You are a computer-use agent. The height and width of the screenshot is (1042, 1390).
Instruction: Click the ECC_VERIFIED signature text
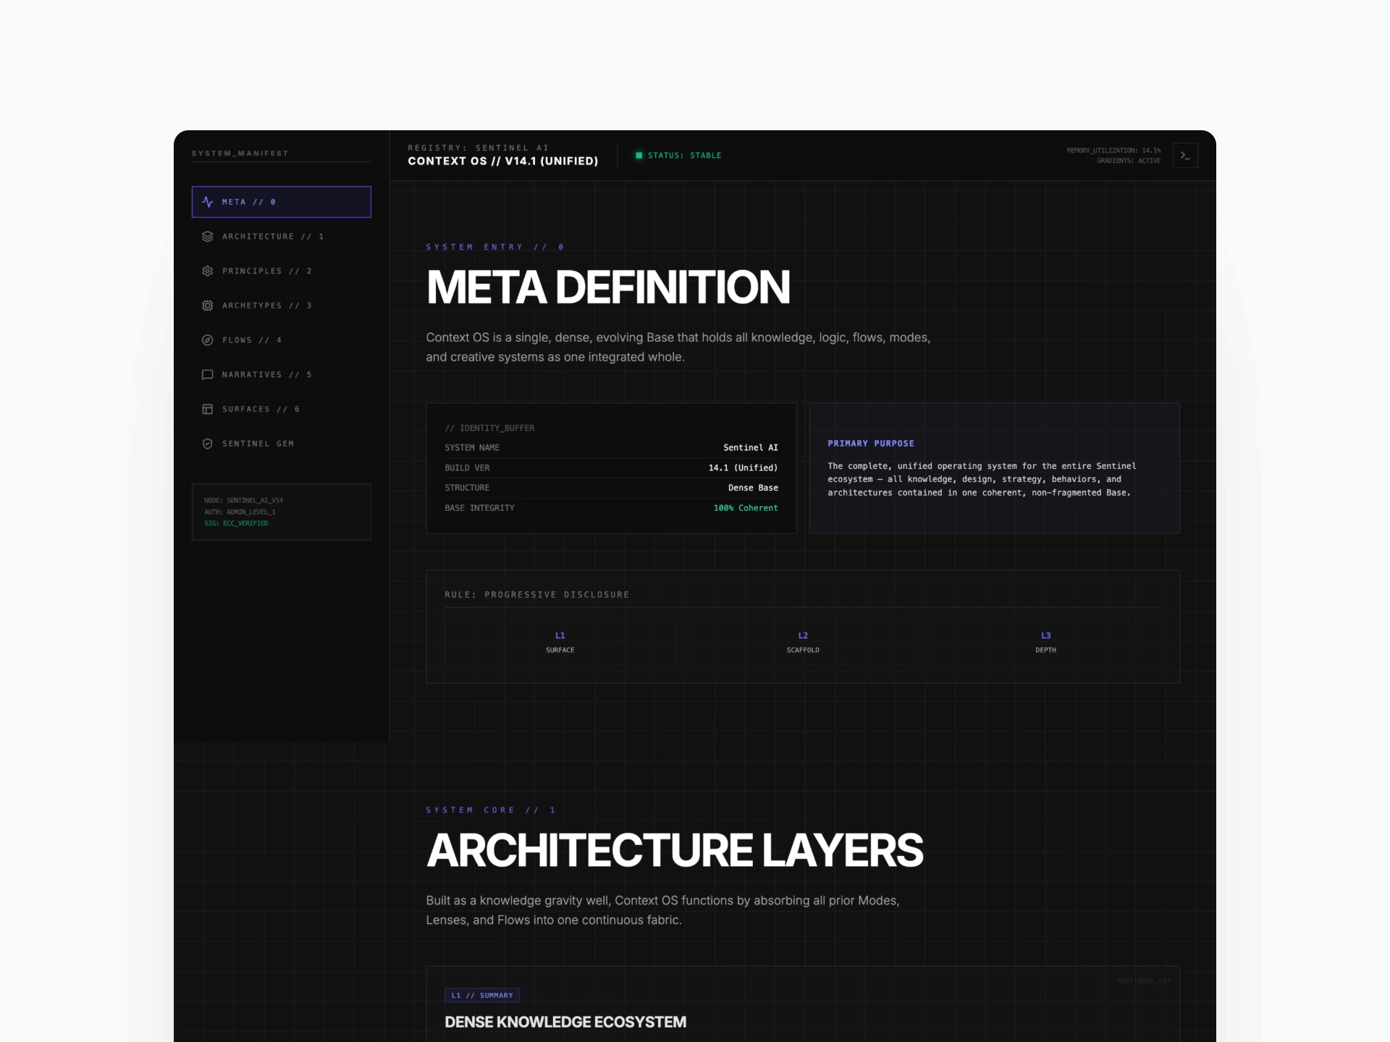pyautogui.click(x=245, y=523)
